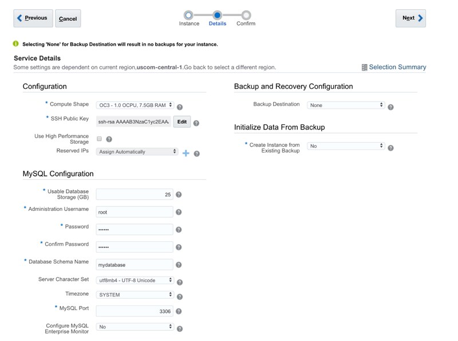Go to the Instance wizard step
The height and width of the screenshot is (341, 458).
coord(189,15)
